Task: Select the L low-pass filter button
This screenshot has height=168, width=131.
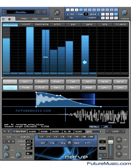Action: [5, 142]
